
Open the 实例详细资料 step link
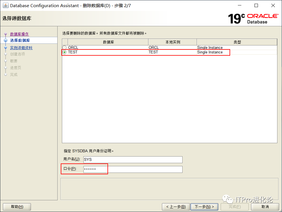21,48
